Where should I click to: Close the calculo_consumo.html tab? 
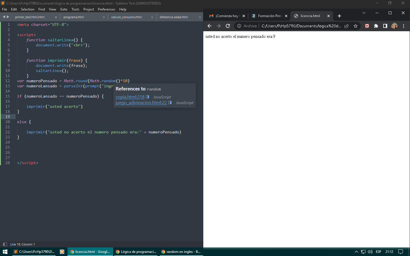tap(152, 17)
